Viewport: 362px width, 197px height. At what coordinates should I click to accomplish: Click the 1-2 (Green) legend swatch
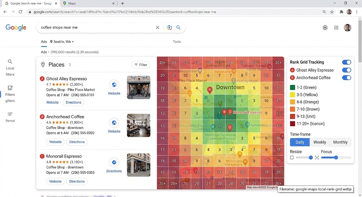click(x=292, y=87)
